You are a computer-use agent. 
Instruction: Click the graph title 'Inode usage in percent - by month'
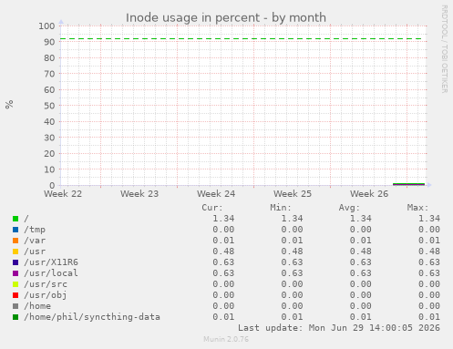point(226,17)
